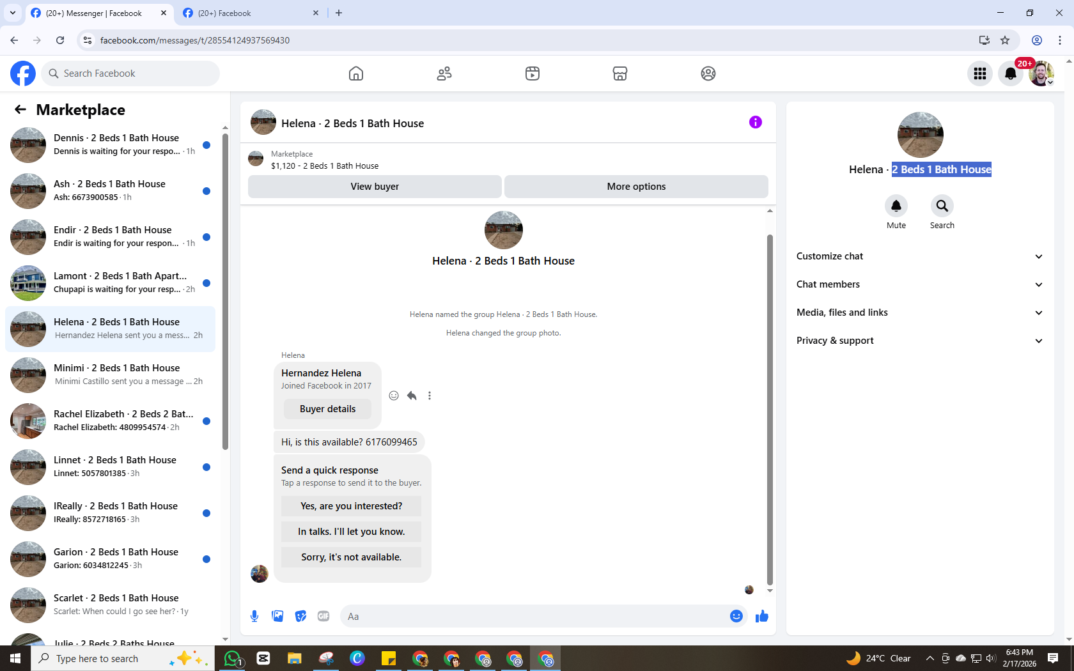Open the account profile menu
Image resolution: width=1074 pixels, height=671 pixels.
[1041, 73]
